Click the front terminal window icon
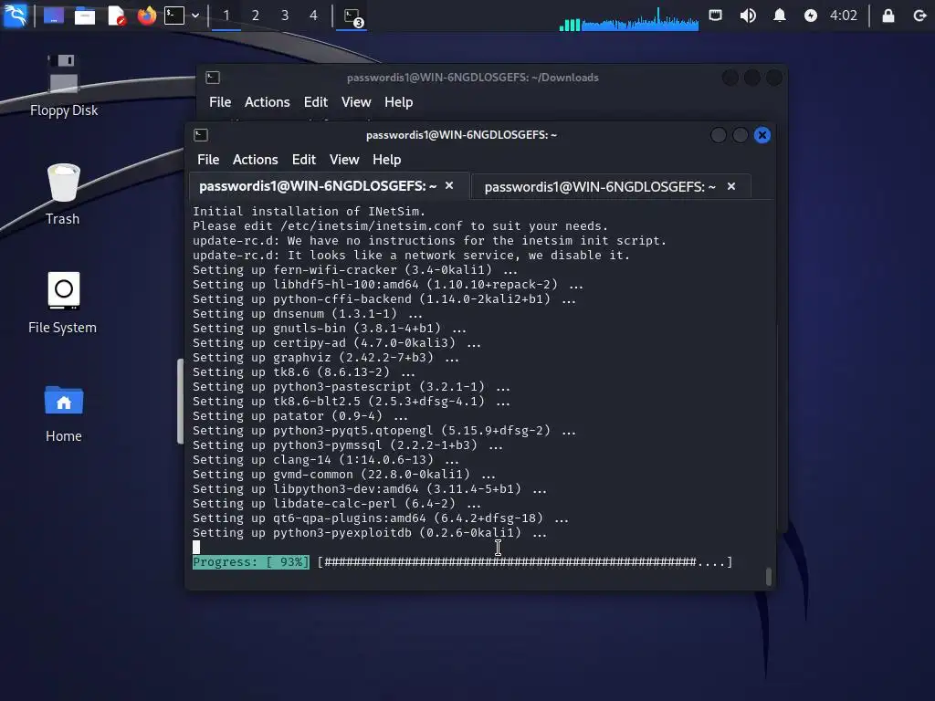This screenshot has width=935, height=701. tap(201, 135)
